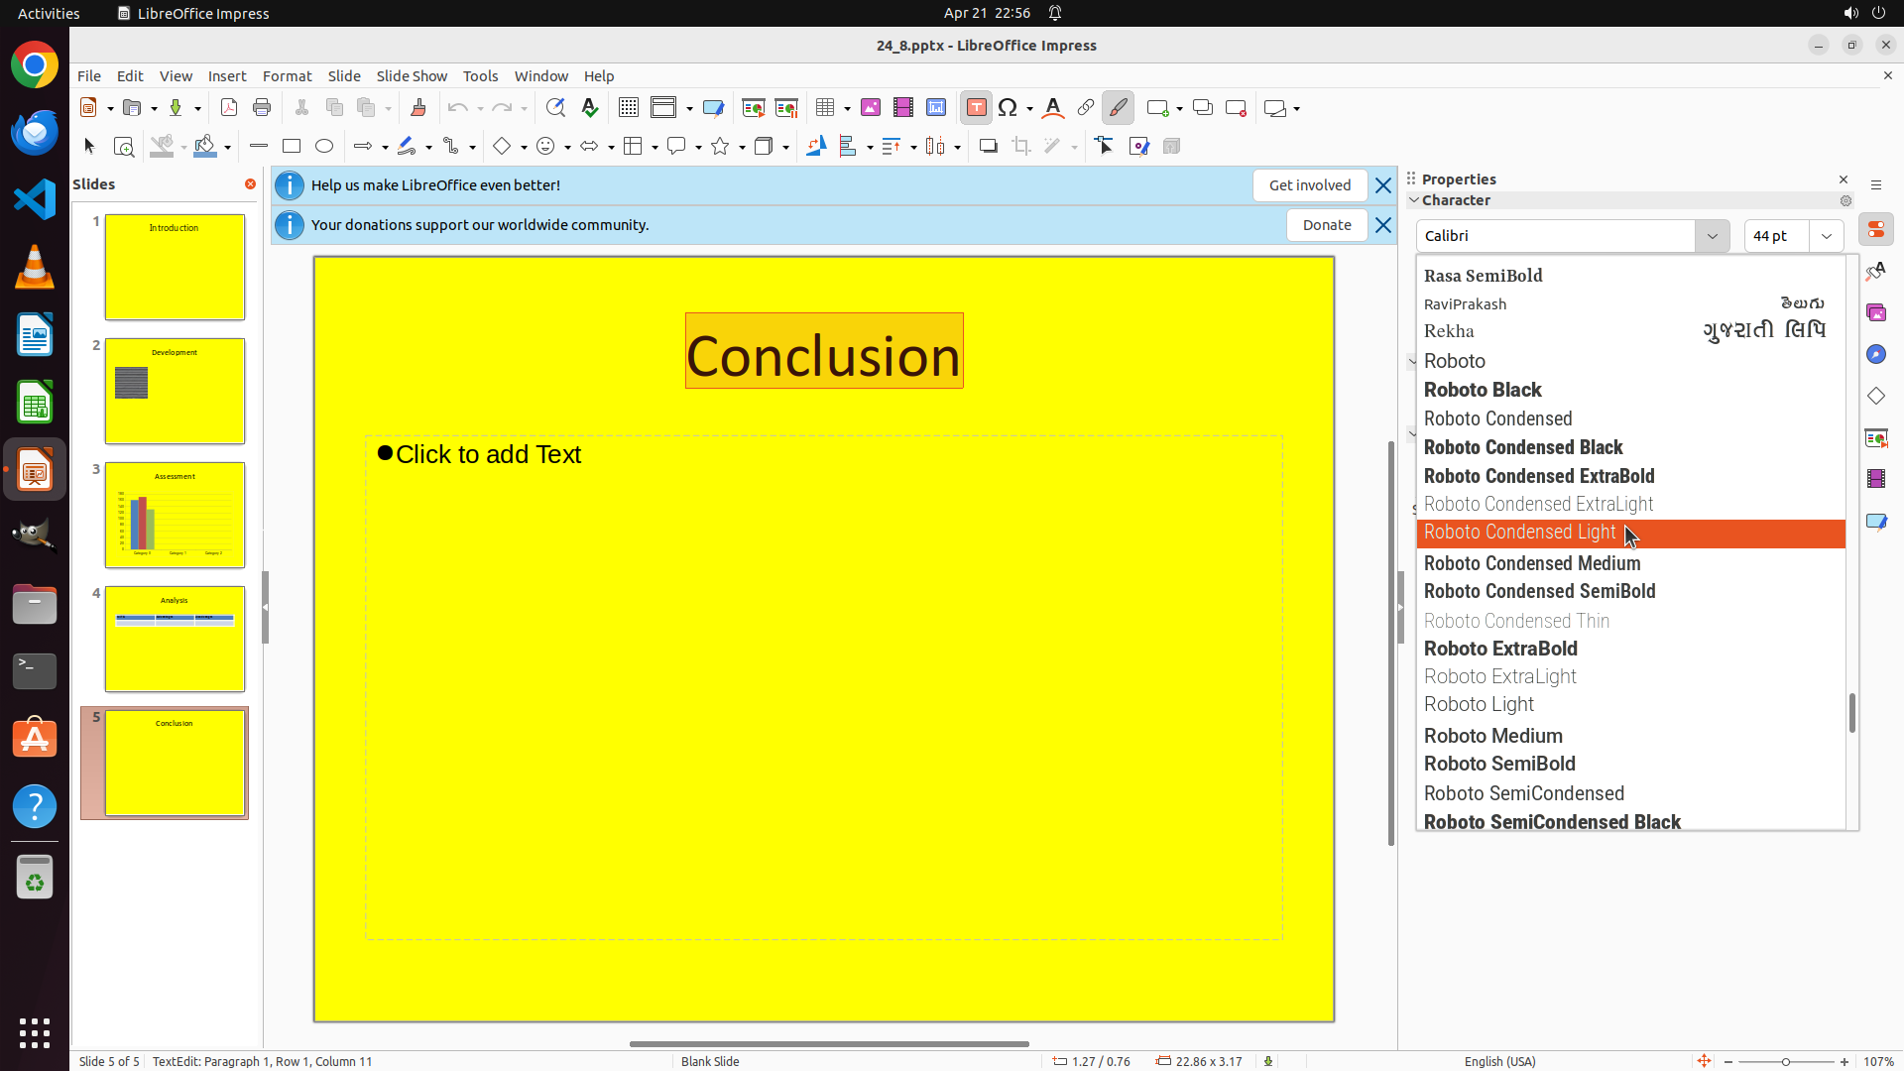The height and width of the screenshot is (1071, 1904).
Task: Open the Slide Show menu
Action: point(412,76)
